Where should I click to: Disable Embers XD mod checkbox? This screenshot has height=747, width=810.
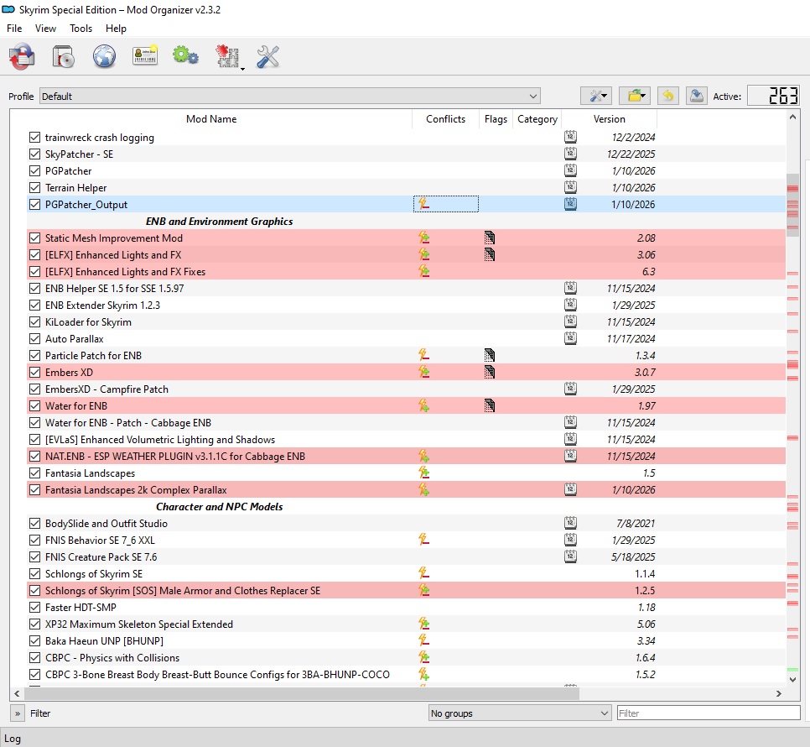click(34, 372)
